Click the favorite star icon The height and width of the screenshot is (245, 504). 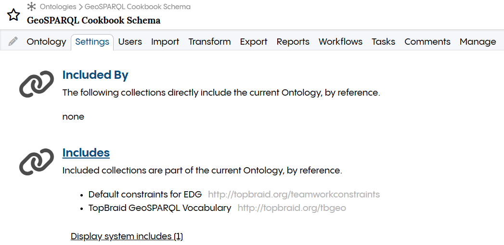(x=13, y=15)
